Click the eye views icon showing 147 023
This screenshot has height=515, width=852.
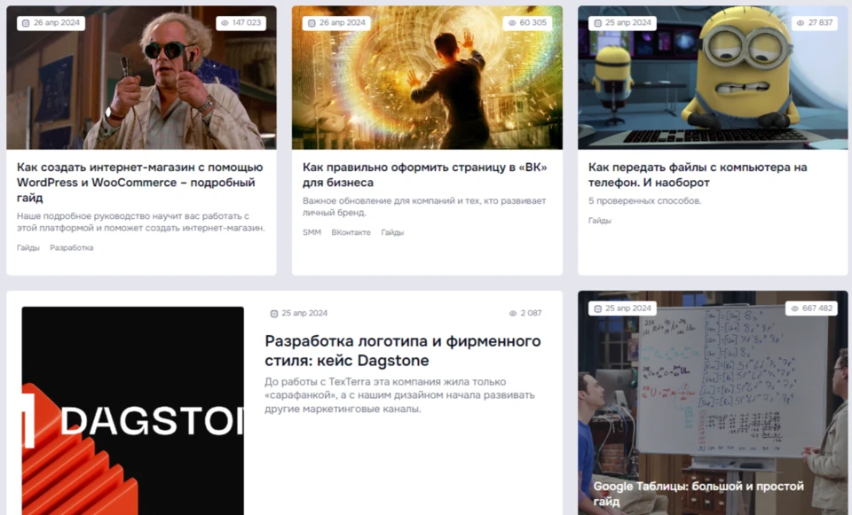[x=225, y=23]
